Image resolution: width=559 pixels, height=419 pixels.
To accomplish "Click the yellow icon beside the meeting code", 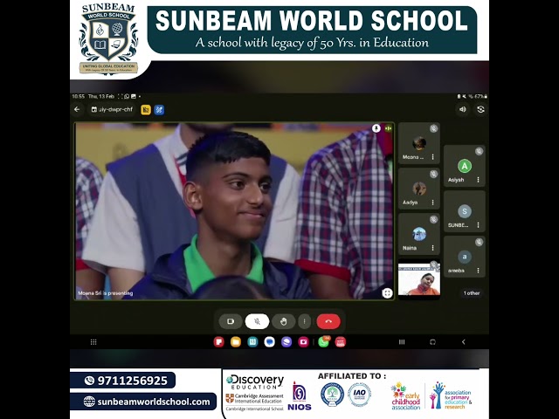I will [x=146, y=110].
